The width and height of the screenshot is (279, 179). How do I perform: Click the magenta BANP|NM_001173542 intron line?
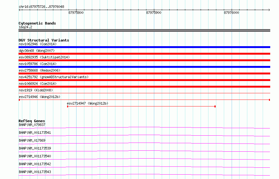144,166
